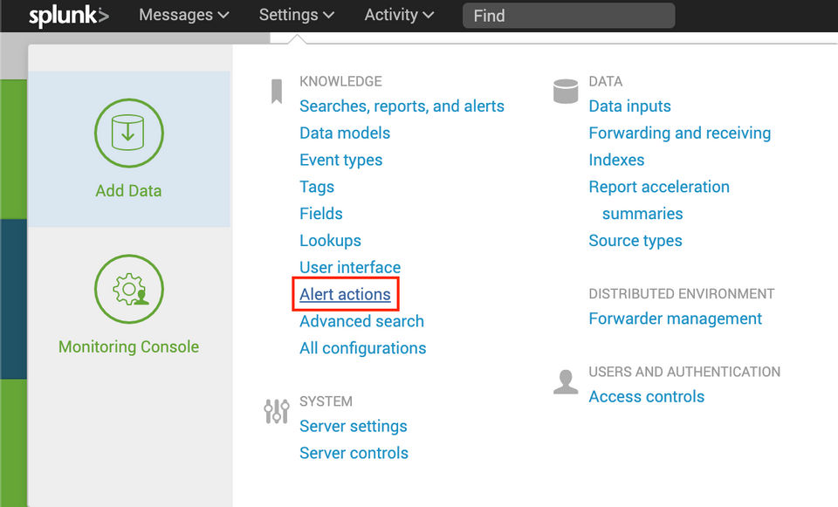Open the Activity dropdown menu
The height and width of the screenshot is (507, 838).
click(x=399, y=15)
